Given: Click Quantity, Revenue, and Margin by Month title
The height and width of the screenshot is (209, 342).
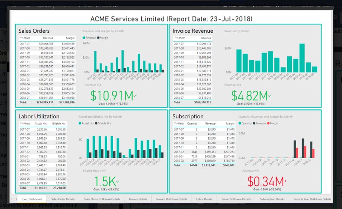Looking at the screenshot, I should (x=266, y=117).
